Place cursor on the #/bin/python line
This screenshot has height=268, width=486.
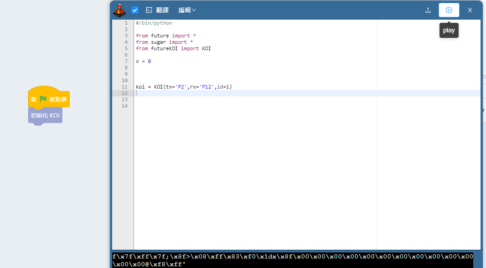click(x=154, y=23)
